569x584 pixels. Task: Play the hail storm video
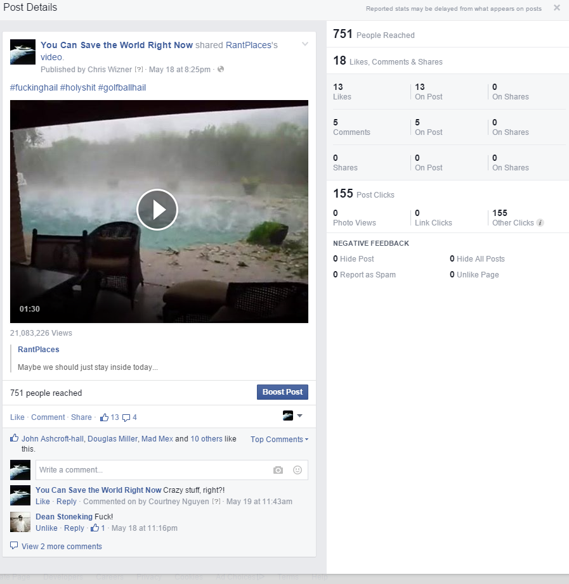click(x=157, y=210)
